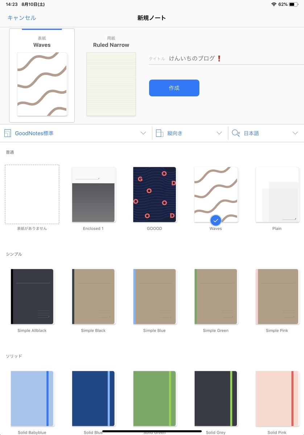Choose the Simple Blue cover
The height and width of the screenshot is (435, 304).
click(155, 297)
